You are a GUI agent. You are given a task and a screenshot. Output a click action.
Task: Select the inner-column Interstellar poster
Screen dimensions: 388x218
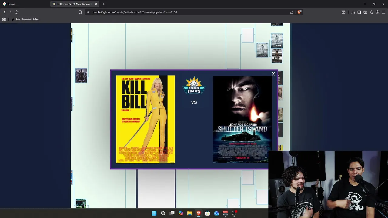coord(262,50)
